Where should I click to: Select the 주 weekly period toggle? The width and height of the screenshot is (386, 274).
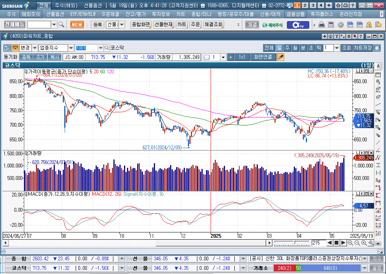pos(287,48)
